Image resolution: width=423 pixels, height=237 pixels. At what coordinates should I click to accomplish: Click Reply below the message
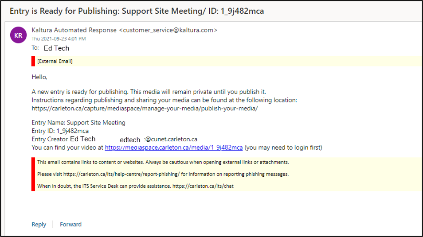[39, 224]
